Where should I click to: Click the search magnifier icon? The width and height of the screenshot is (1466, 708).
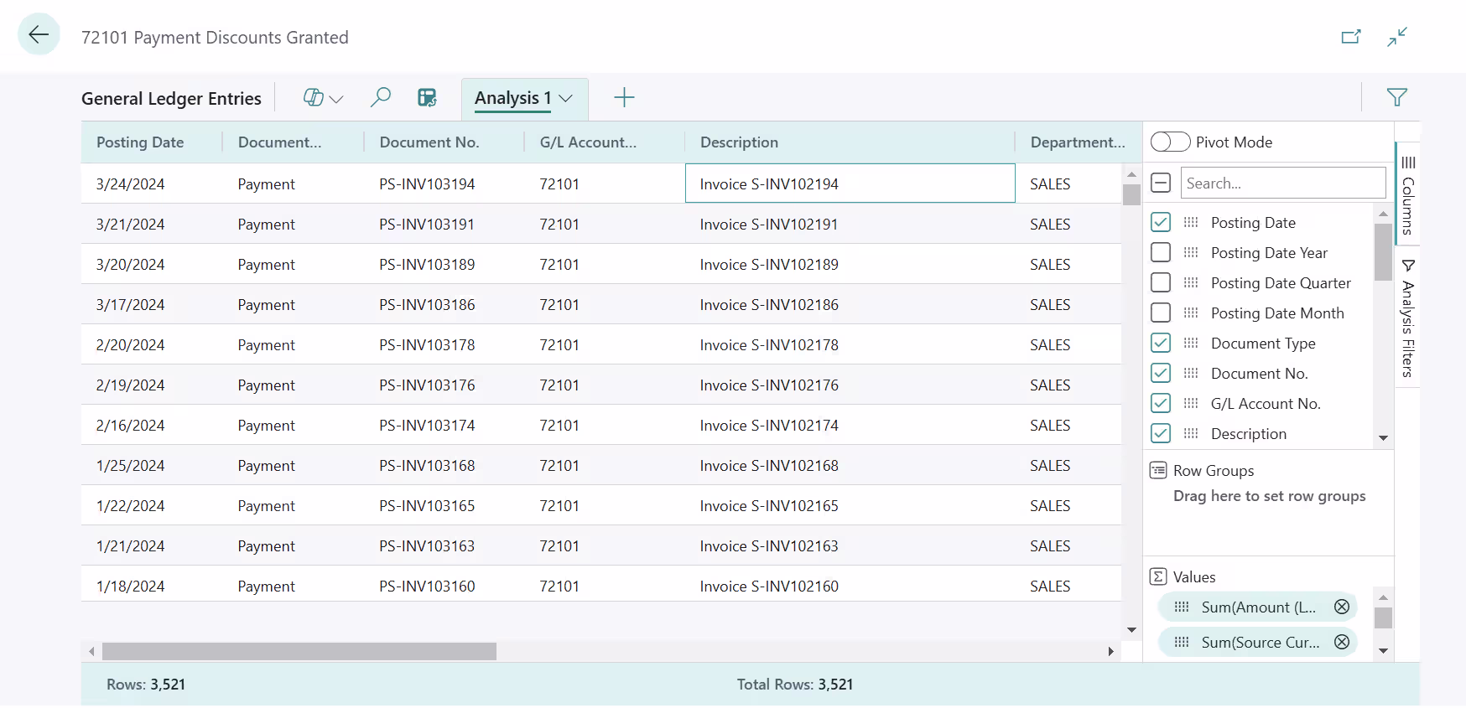381,98
